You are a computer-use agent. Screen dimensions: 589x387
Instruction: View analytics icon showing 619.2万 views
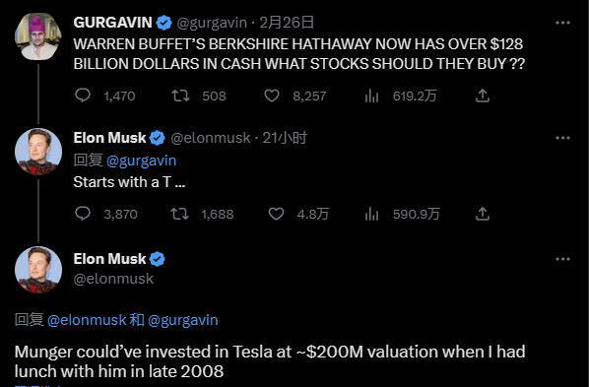pyautogui.click(x=371, y=97)
